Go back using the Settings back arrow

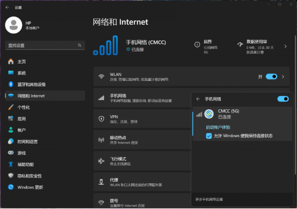tap(7, 8)
